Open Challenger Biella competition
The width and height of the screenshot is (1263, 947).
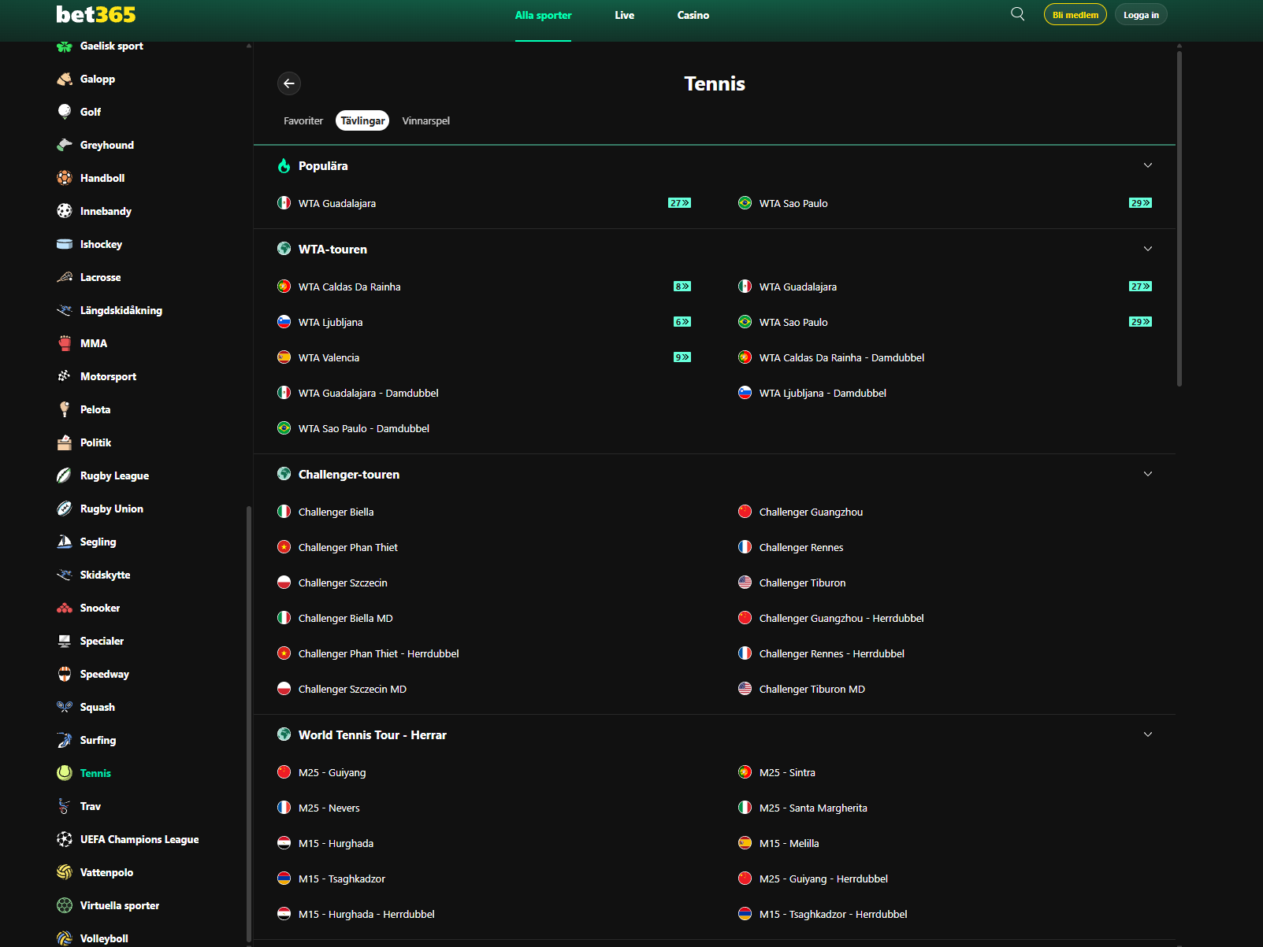click(336, 512)
